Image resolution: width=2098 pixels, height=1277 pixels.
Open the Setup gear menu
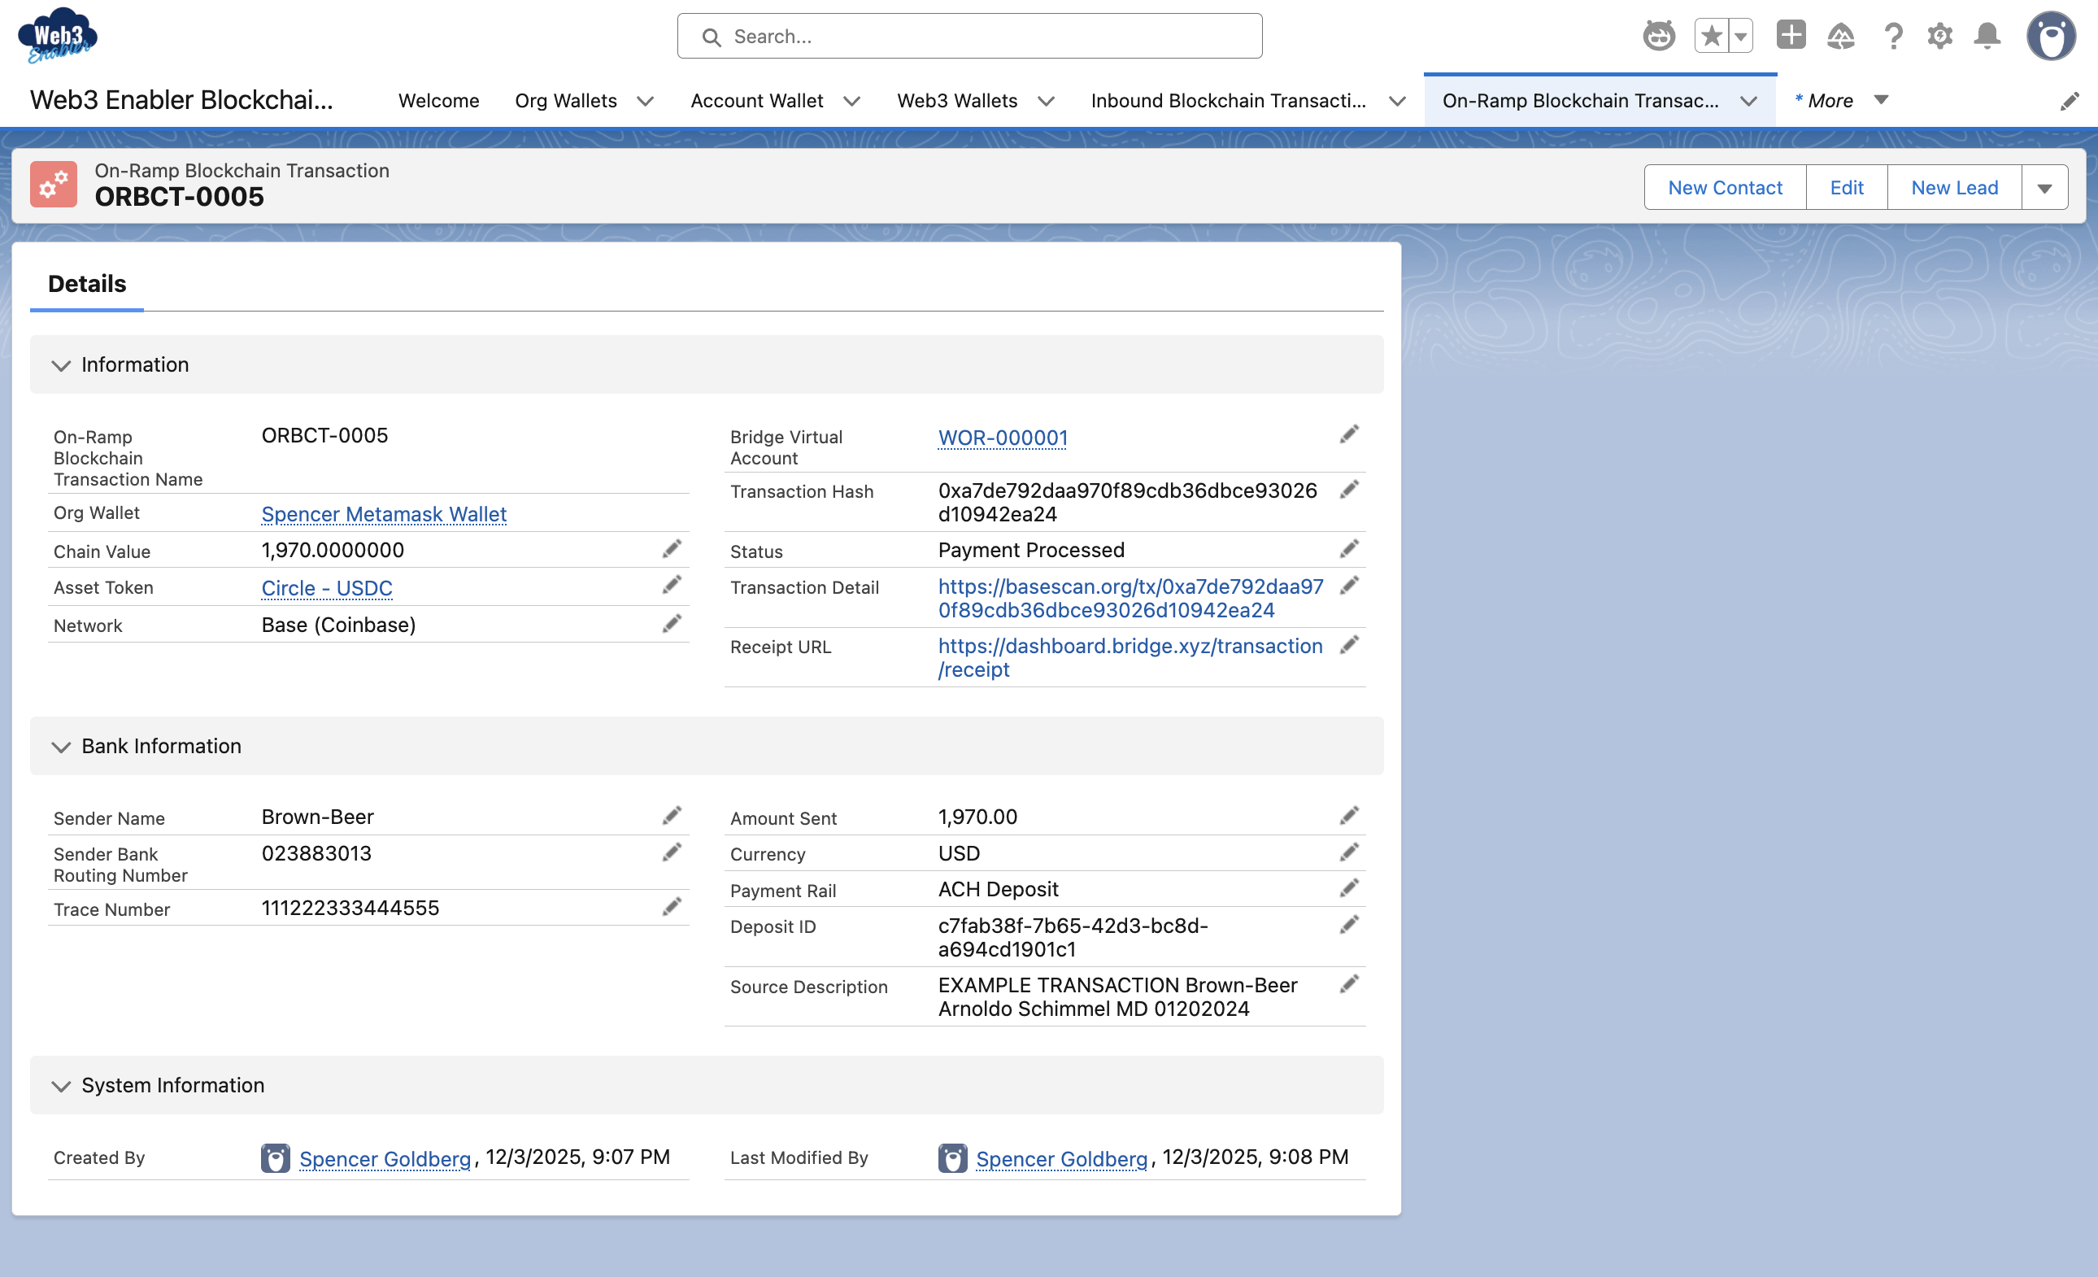[1939, 36]
